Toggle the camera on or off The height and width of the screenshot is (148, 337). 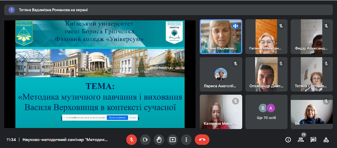coord(145,140)
